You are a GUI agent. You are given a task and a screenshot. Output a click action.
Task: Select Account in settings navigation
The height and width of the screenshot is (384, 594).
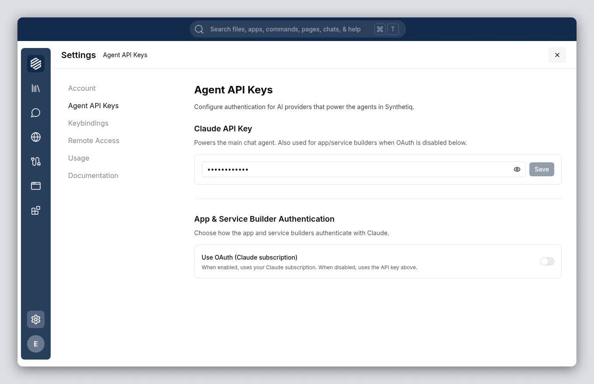82,88
